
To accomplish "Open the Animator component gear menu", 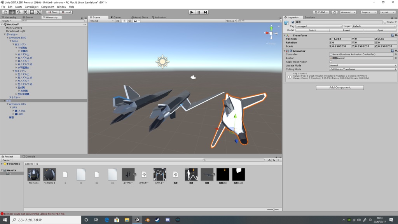I will tap(396, 51).
